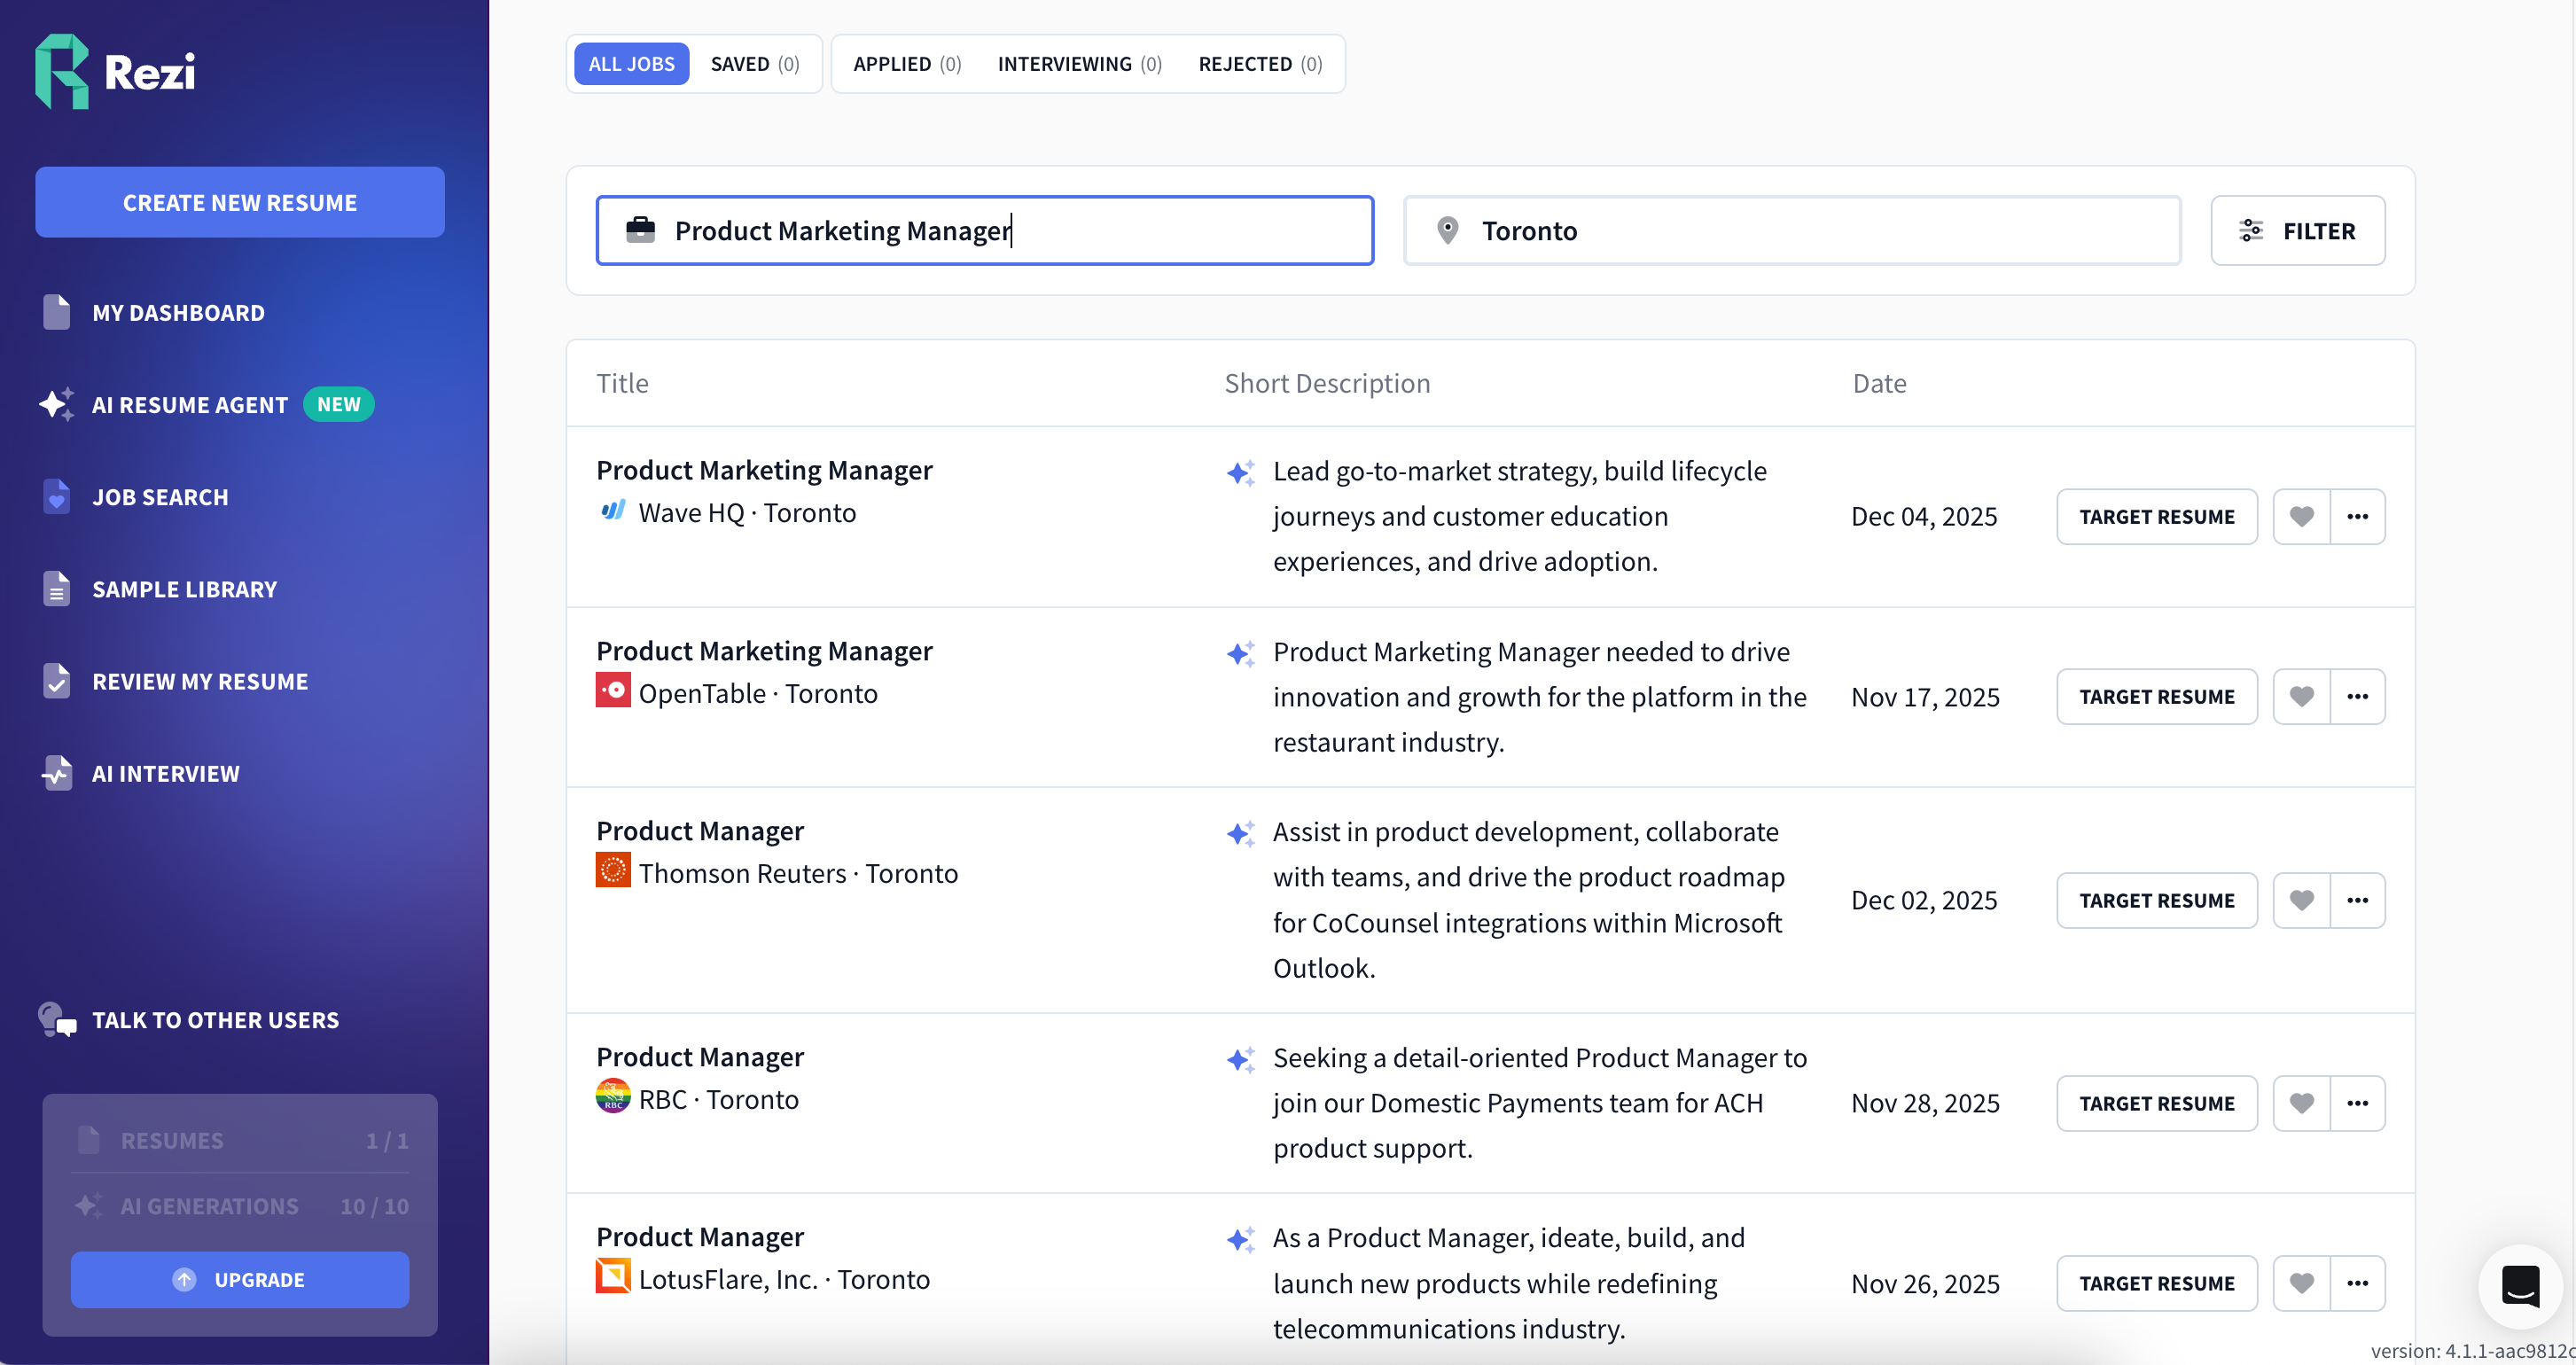Image resolution: width=2576 pixels, height=1365 pixels.
Task: Click the Upgrade plan button
Action: pyautogui.click(x=240, y=1280)
